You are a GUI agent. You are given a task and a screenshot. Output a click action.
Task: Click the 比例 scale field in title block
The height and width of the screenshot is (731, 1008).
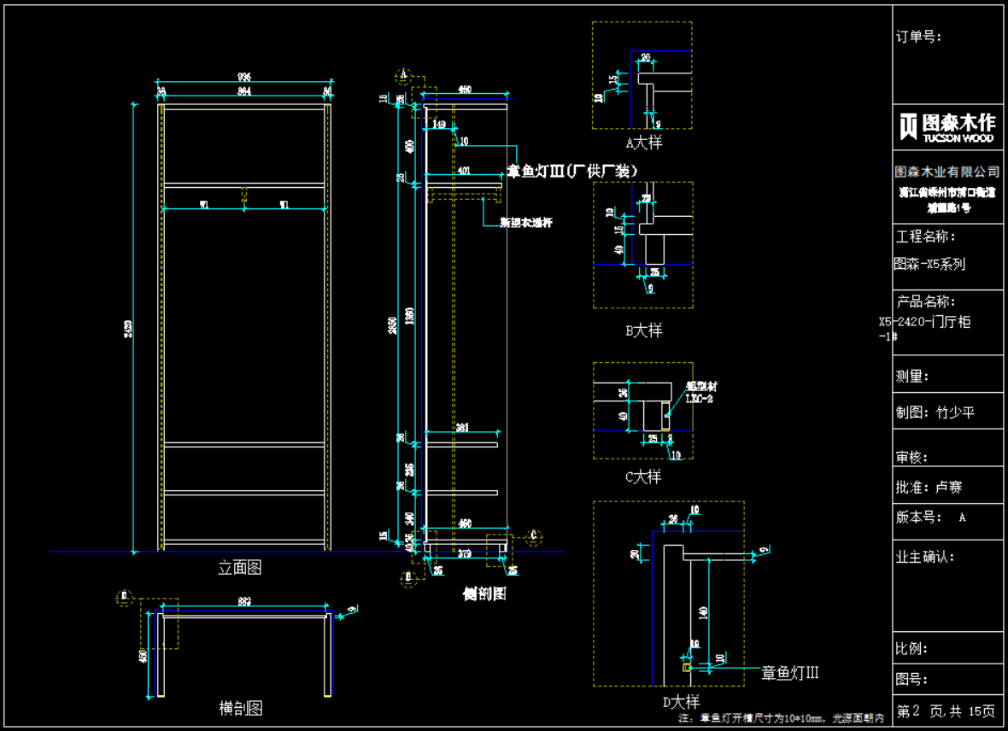(912, 648)
